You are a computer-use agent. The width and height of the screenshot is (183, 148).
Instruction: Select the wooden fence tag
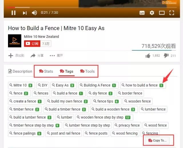[138, 101]
